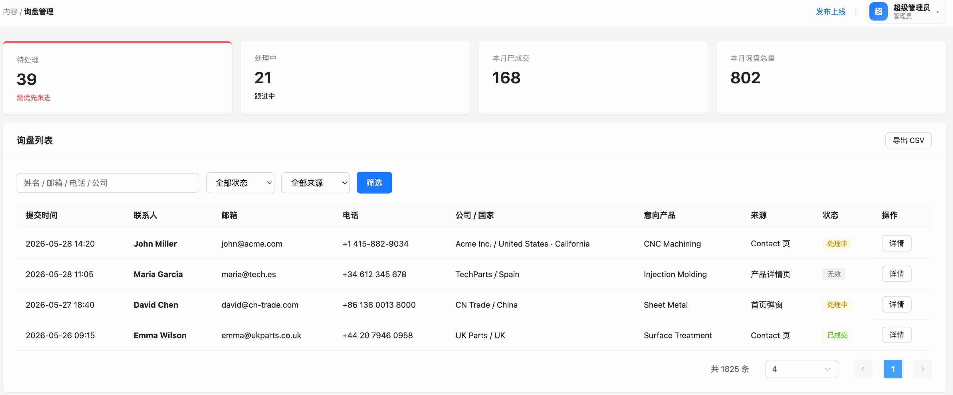Click the 操作 column header
This screenshot has height=395, width=953.
(x=890, y=215)
